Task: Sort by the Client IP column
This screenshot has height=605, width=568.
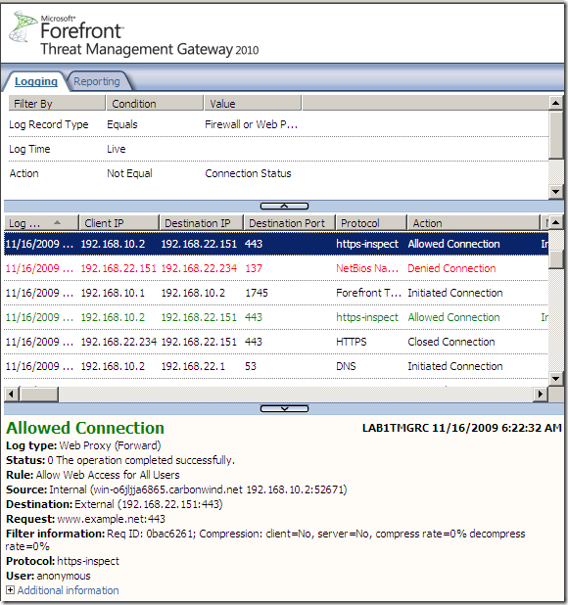Action: pyautogui.click(x=119, y=222)
